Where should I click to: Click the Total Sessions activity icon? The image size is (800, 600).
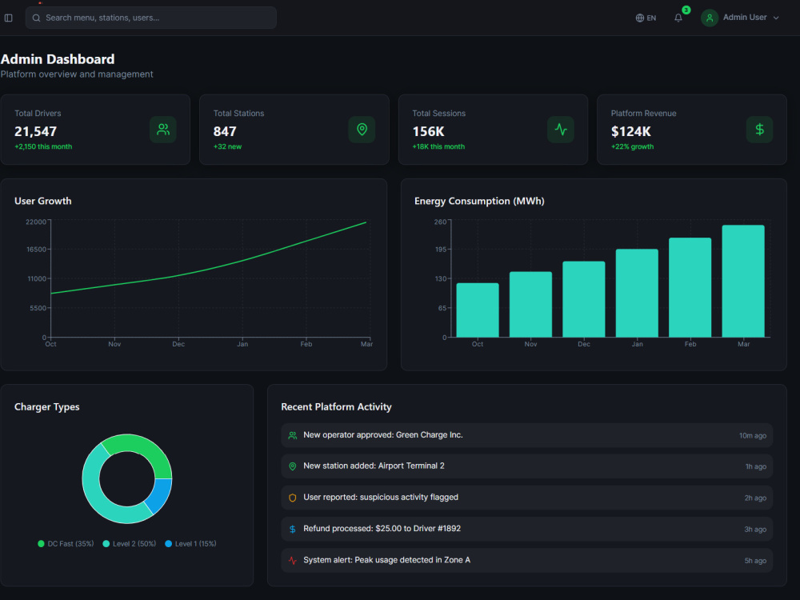[x=561, y=130]
